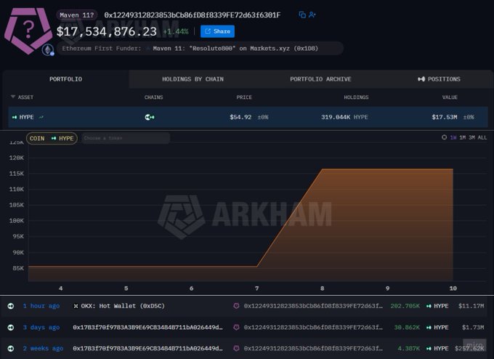Click the $17.53M value cell
Image resolution: width=494 pixels, height=359 pixels.
(x=444, y=117)
